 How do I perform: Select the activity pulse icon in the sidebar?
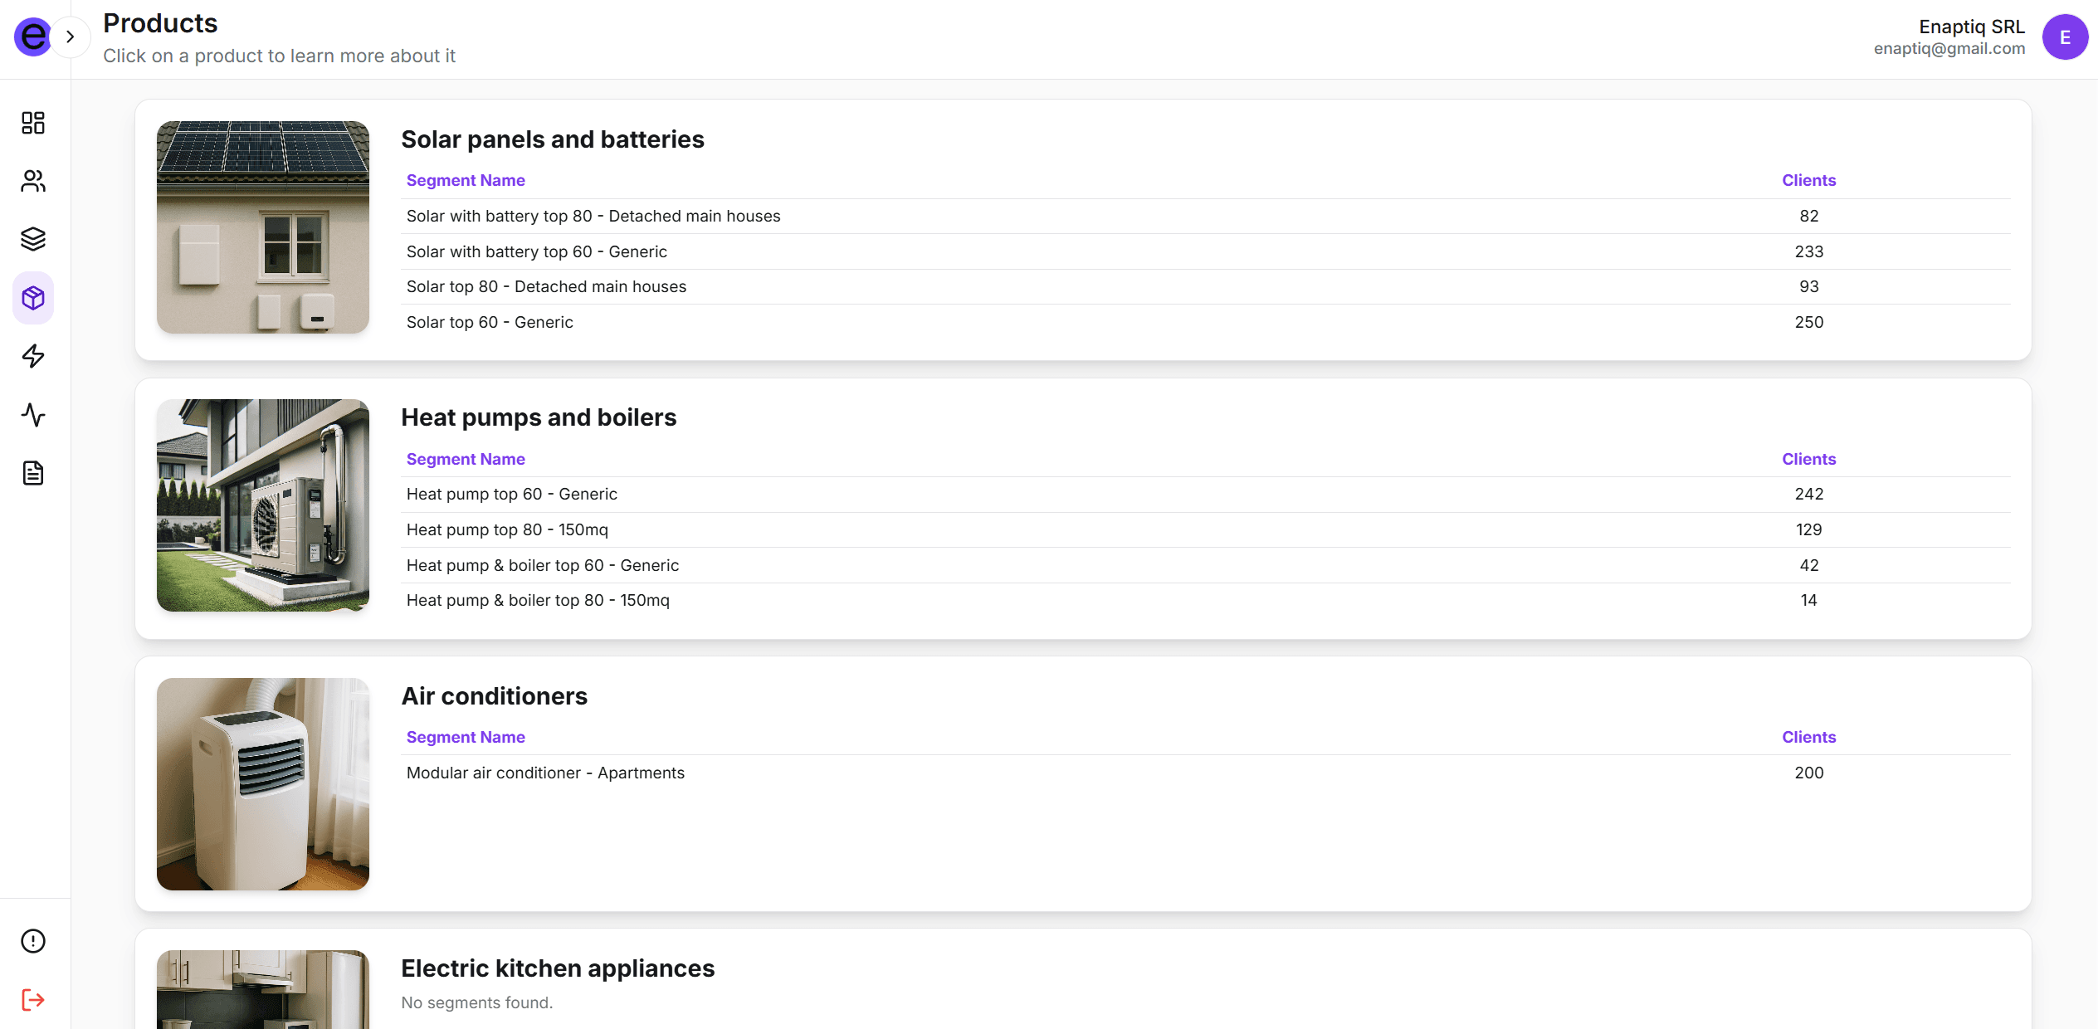(32, 416)
